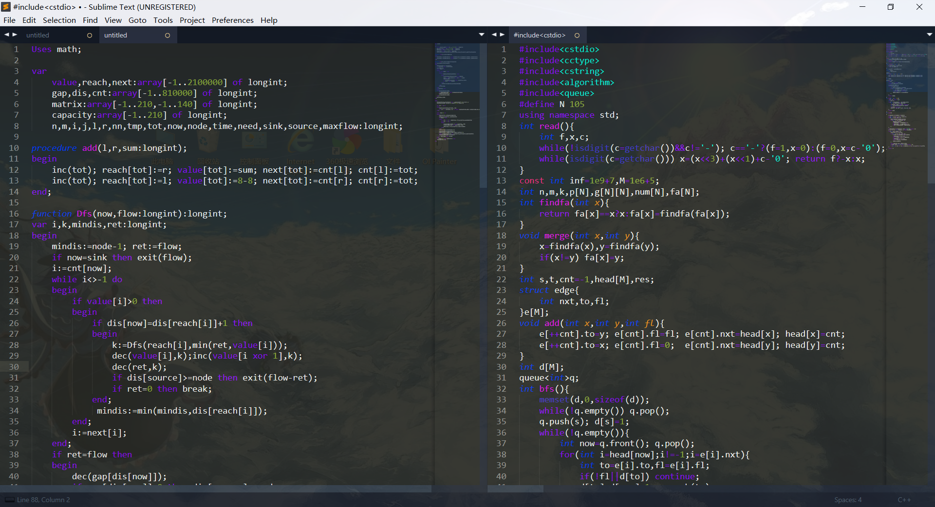
Task: Open the right pane tab list dropdown
Action: point(929,35)
